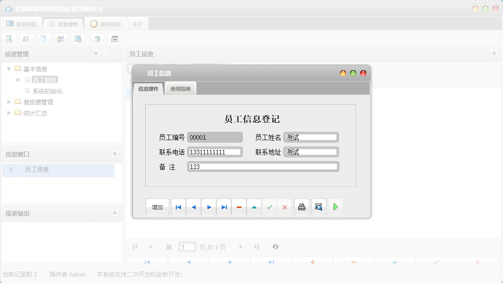Image resolution: width=503 pixels, height=283 pixels.
Task: Click the print icon in the dialog
Action: click(x=301, y=207)
